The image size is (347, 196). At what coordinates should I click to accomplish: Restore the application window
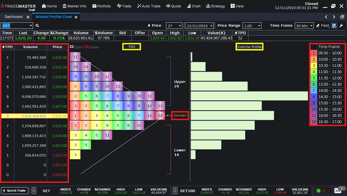[333, 6]
